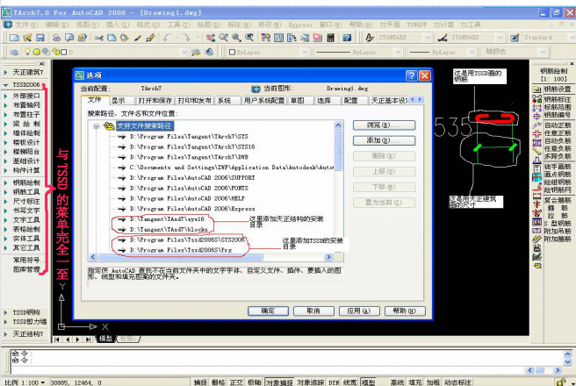Open the dimension style STANDARD dropdown
Screen dimensions: 576x386
coord(500,38)
